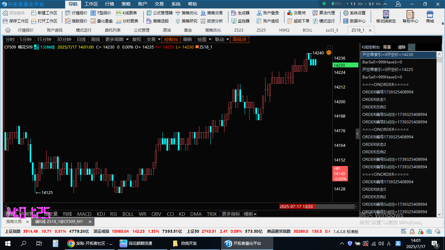Switch chart period to 15分钟
This screenshot has height=250, width=445.
(x=44, y=39)
